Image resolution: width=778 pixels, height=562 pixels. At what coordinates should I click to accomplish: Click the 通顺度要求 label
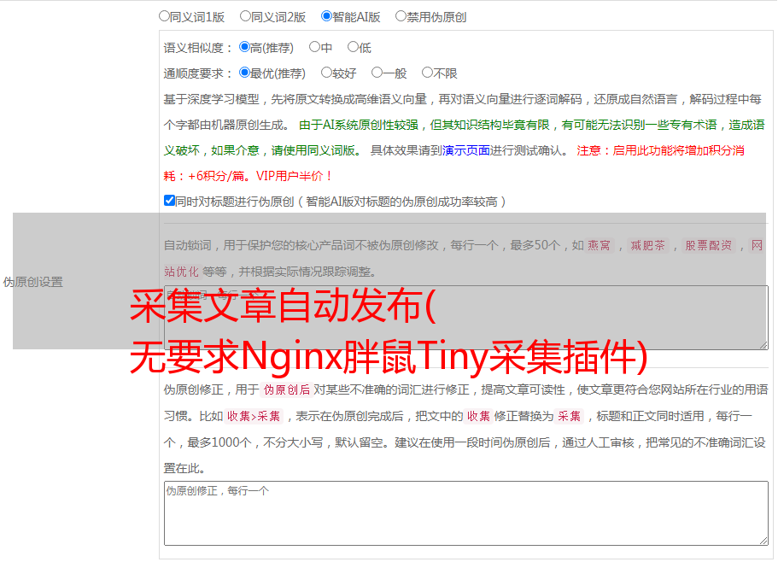tap(194, 73)
